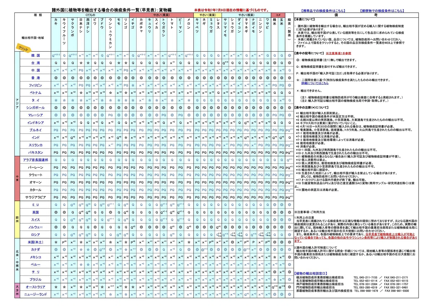Open the オーストラリア country link
This screenshot has height=306, width=433.
coord(35,287)
